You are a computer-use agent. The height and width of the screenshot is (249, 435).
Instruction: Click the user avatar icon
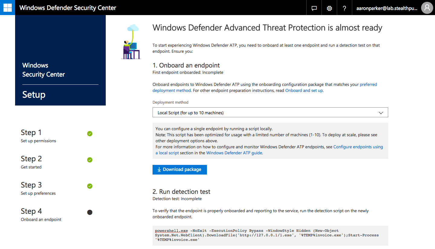[x=427, y=8]
